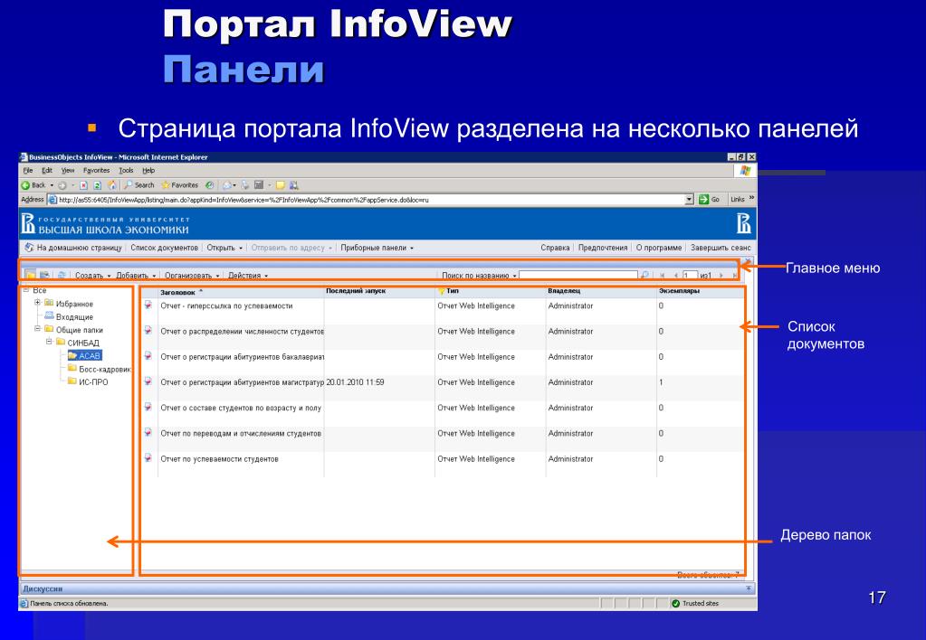Open the 'Действия' dropdown menu
926x640 pixels.
pyautogui.click(x=248, y=276)
